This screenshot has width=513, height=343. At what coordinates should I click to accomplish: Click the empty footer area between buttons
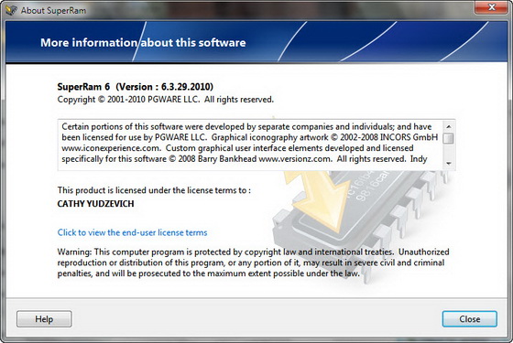[256, 319]
